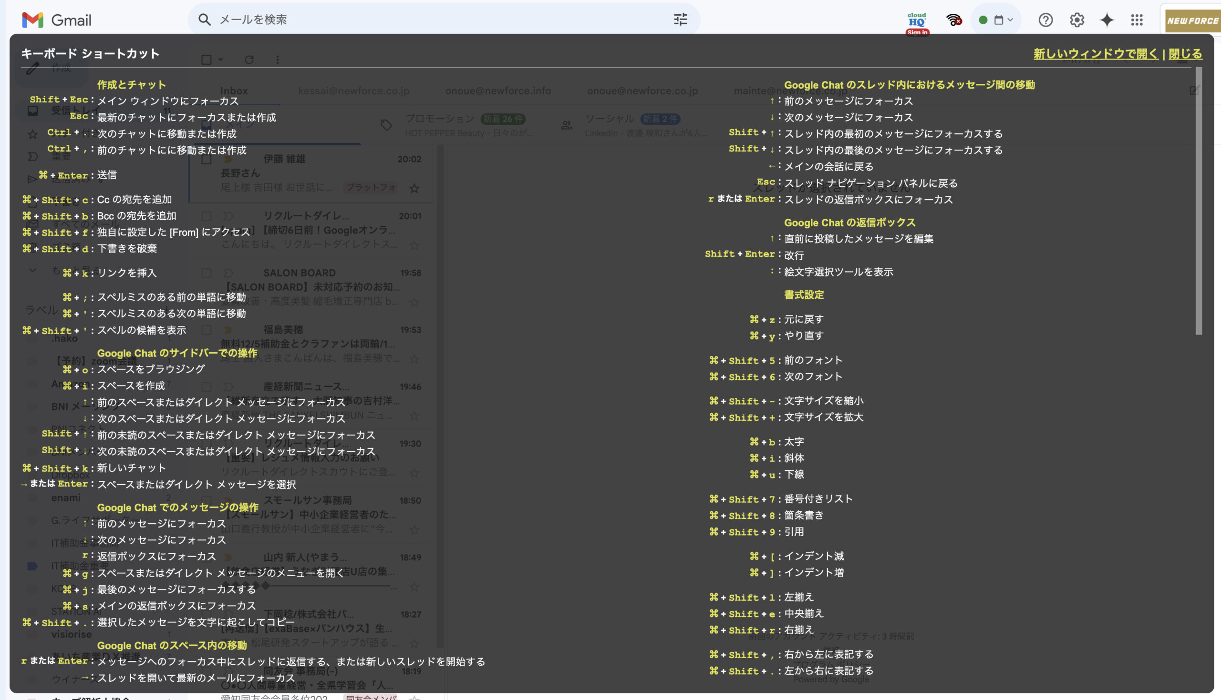The image size is (1221, 700).
Task: Check the 伊藤 維雄 email checkbox
Action: click(x=207, y=160)
